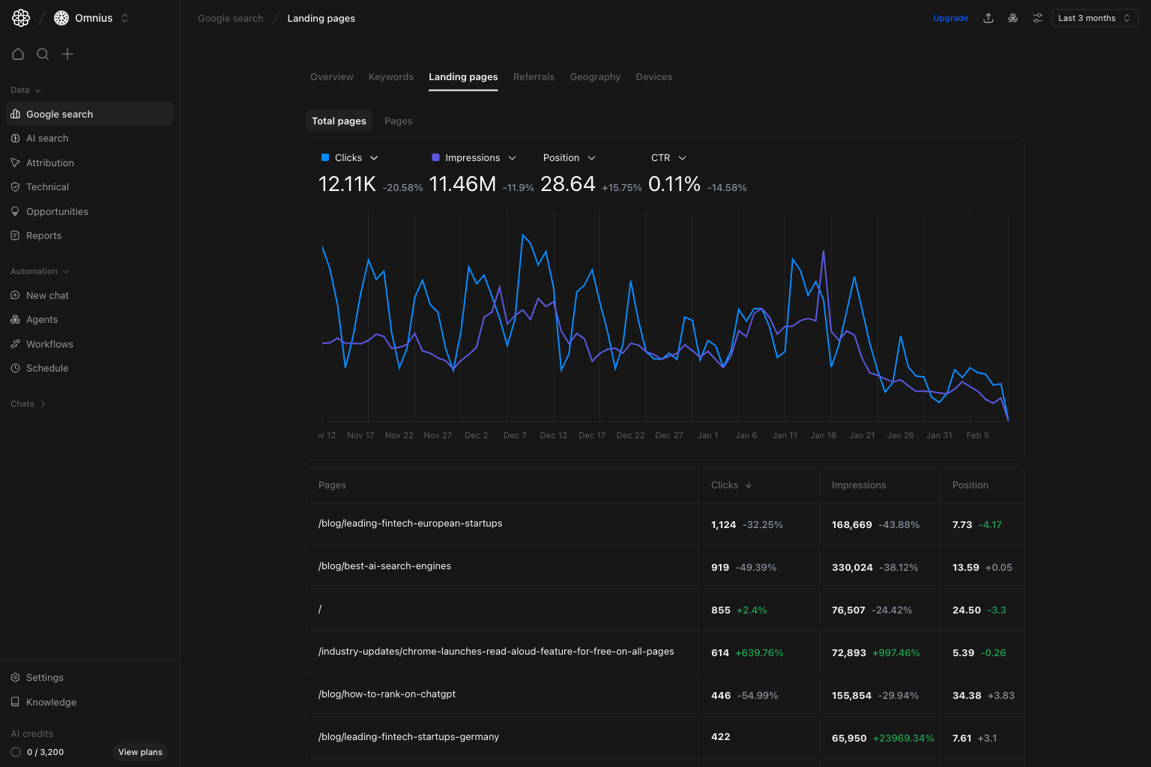Select the Attribution sidebar item
The height and width of the screenshot is (767, 1151).
(50, 163)
